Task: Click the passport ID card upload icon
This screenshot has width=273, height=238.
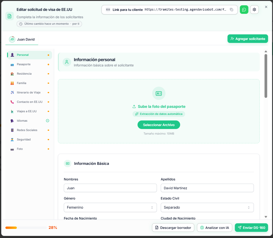Action: [x=159, y=93]
